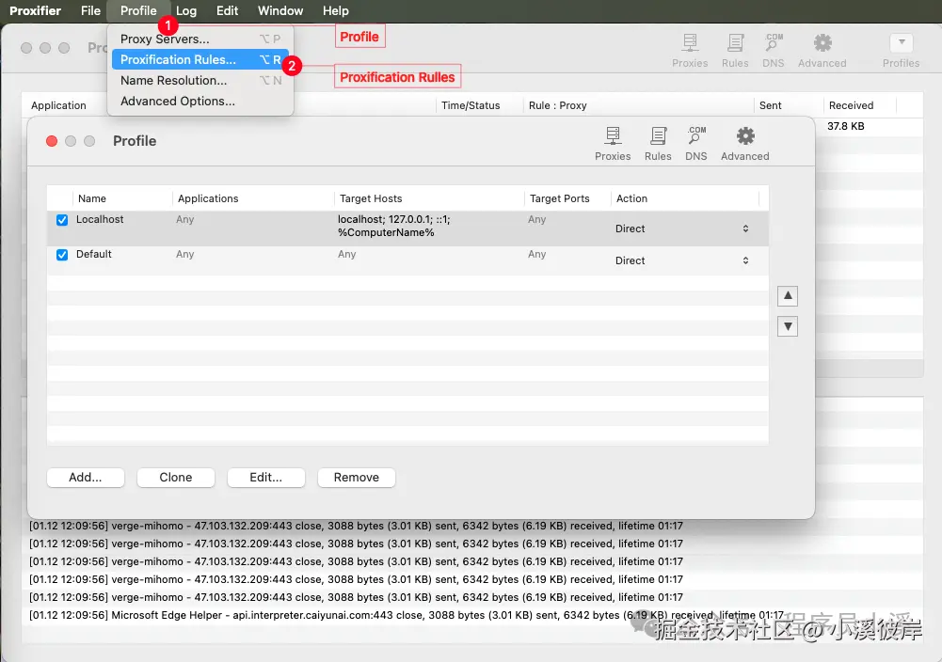Choose Proxy Servers... menu entry

click(x=200, y=39)
